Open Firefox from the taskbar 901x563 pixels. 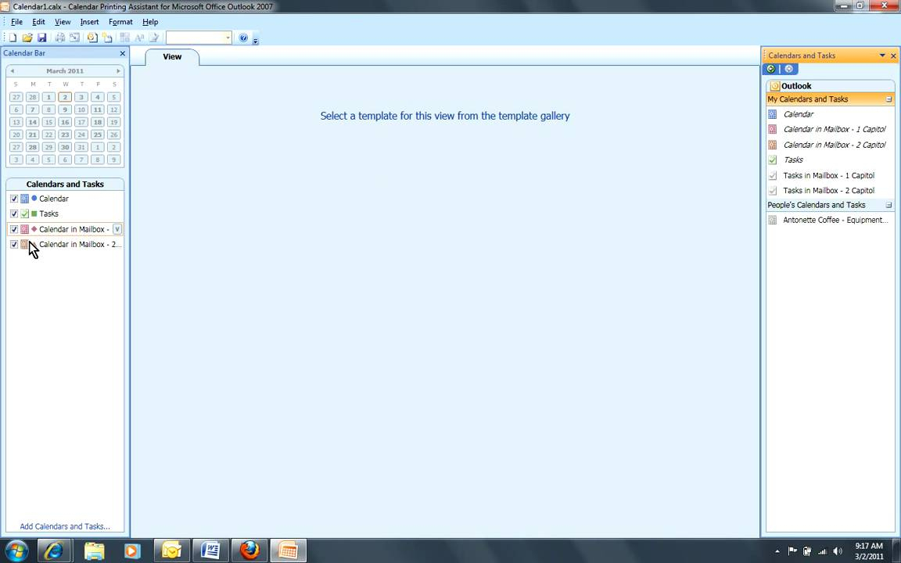click(x=249, y=551)
